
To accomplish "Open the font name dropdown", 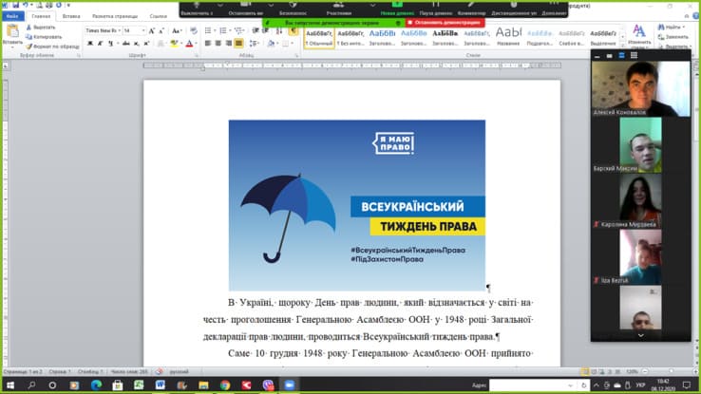I will click(x=120, y=30).
